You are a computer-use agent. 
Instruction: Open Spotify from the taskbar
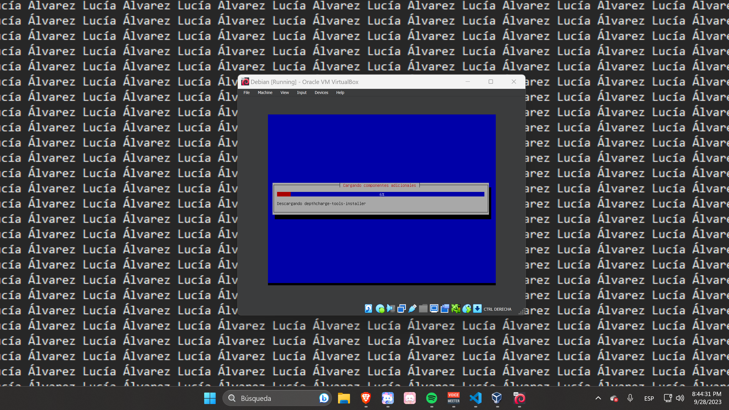pos(432,397)
